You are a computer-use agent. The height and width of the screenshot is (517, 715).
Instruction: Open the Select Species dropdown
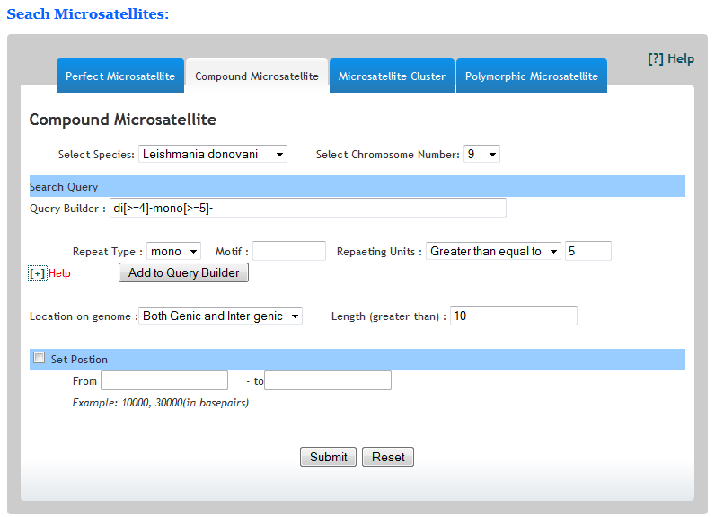coord(213,155)
